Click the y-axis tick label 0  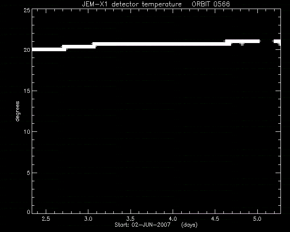pyautogui.click(x=28, y=212)
